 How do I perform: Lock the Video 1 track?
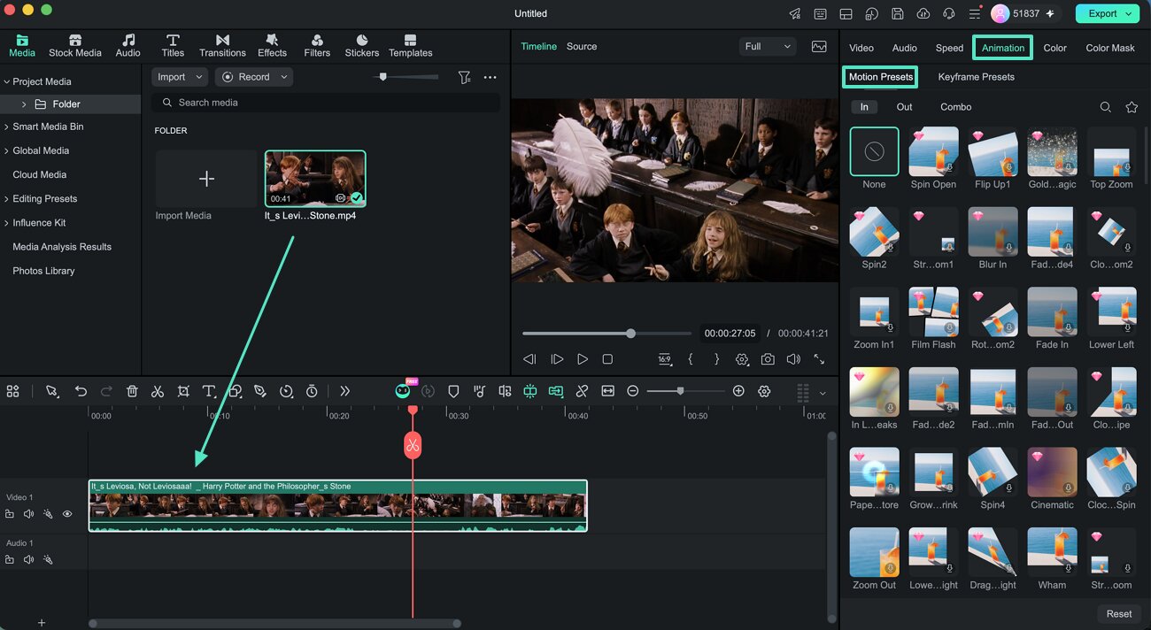pyautogui.click(x=9, y=514)
